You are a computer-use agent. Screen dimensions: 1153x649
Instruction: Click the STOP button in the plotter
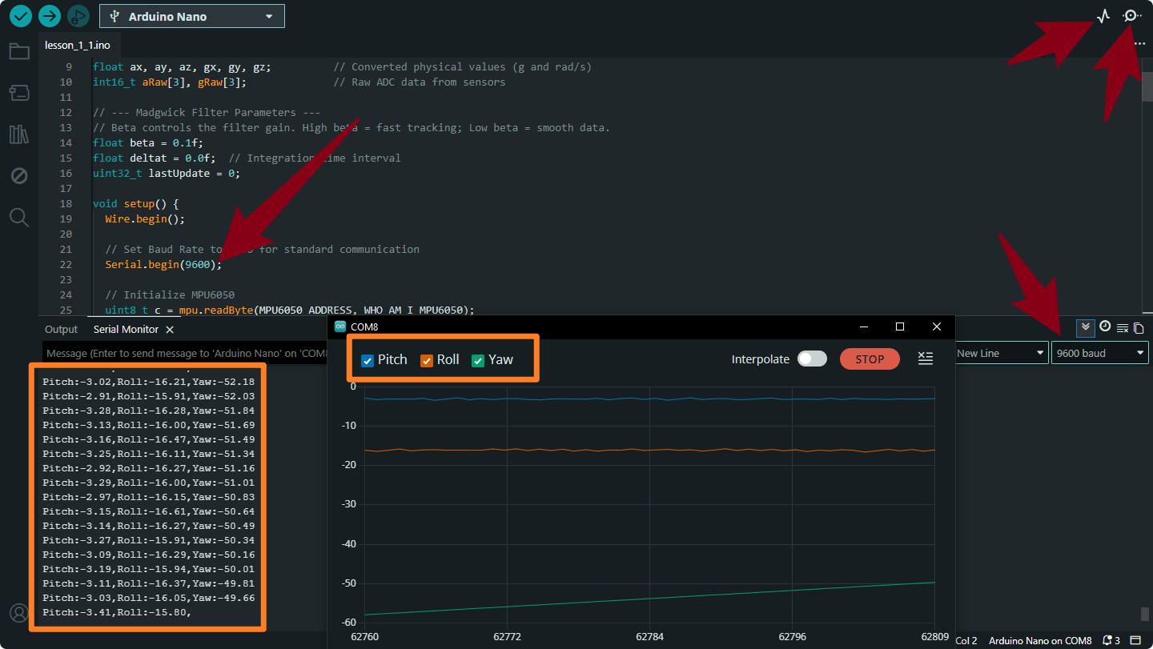pos(870,359)
